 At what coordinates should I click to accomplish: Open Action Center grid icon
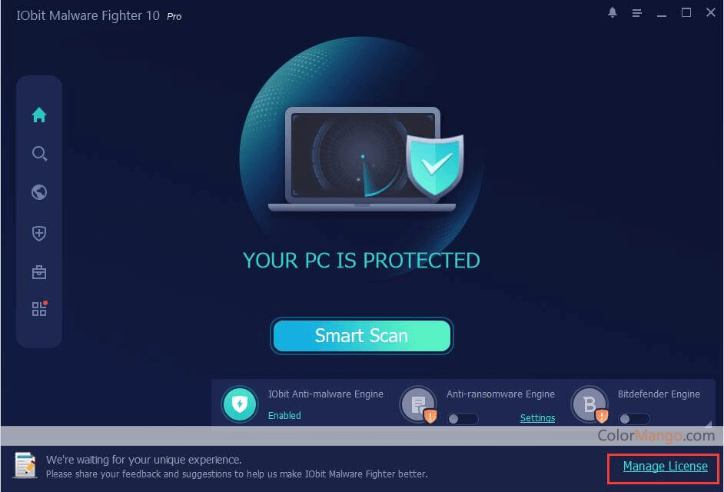39,308
